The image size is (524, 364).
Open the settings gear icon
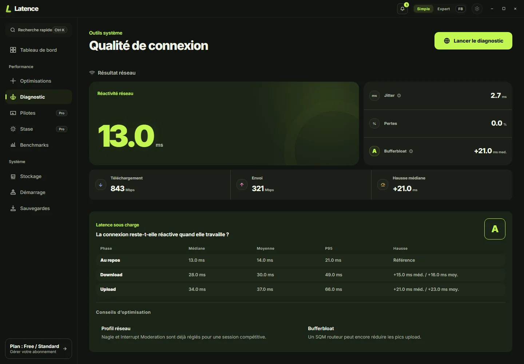point(477,9)
